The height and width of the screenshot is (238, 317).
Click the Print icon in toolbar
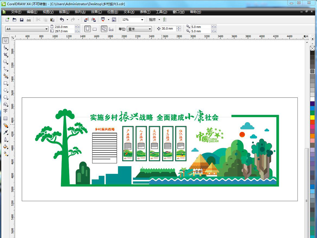(29, 20)
